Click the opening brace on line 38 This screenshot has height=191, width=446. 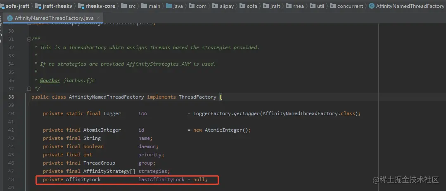[221, 97]
